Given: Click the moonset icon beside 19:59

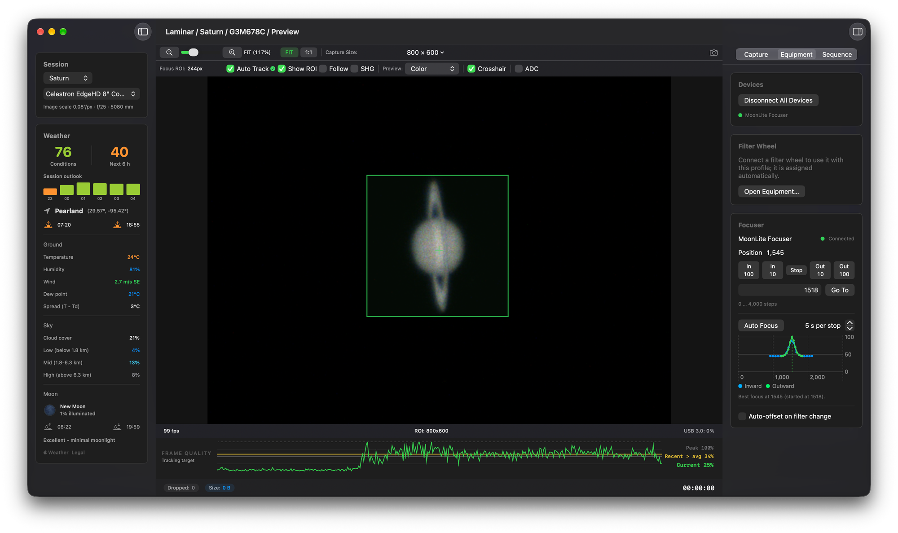Looking at the screenshot, I should (x=117, y=427).
